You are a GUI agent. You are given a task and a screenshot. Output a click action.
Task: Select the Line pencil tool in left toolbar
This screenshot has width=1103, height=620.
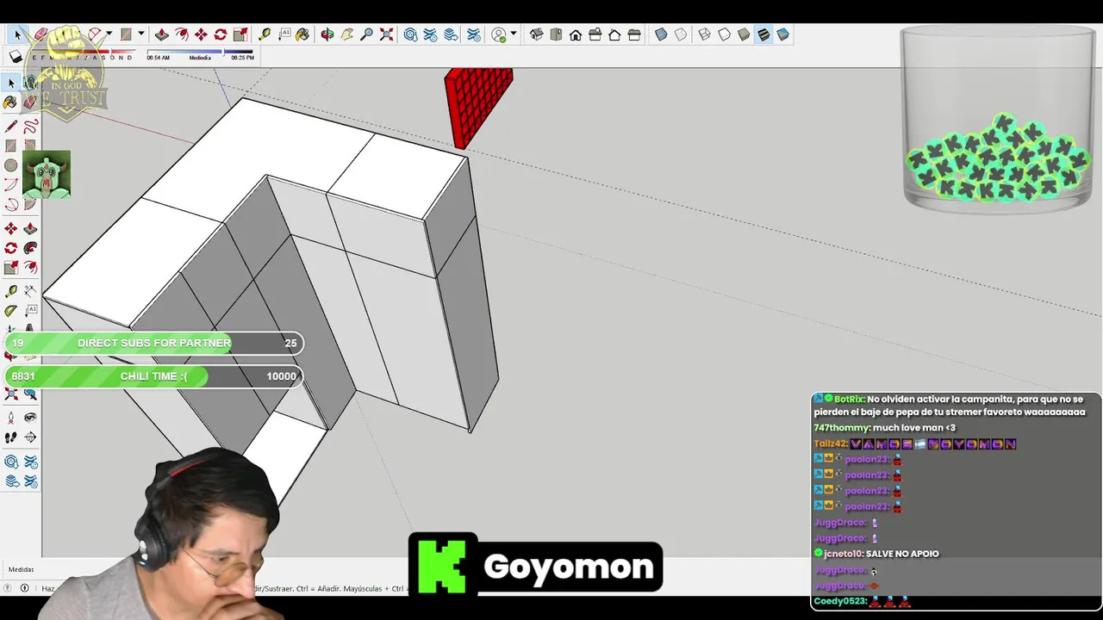(x=11, y=126)
